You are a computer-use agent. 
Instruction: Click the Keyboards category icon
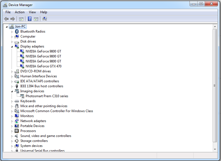pyautogui.click(x=17, y=101)
